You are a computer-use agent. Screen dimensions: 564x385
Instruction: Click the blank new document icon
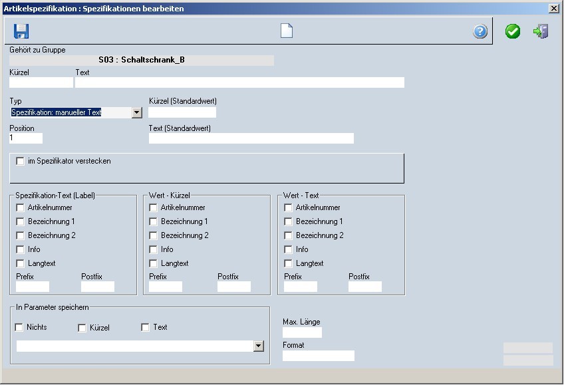click(287, 31)
